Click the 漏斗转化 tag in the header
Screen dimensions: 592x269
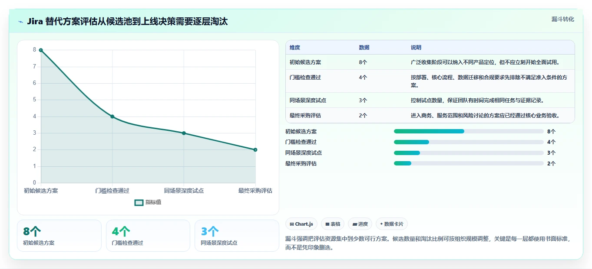[x=562, y=19]
